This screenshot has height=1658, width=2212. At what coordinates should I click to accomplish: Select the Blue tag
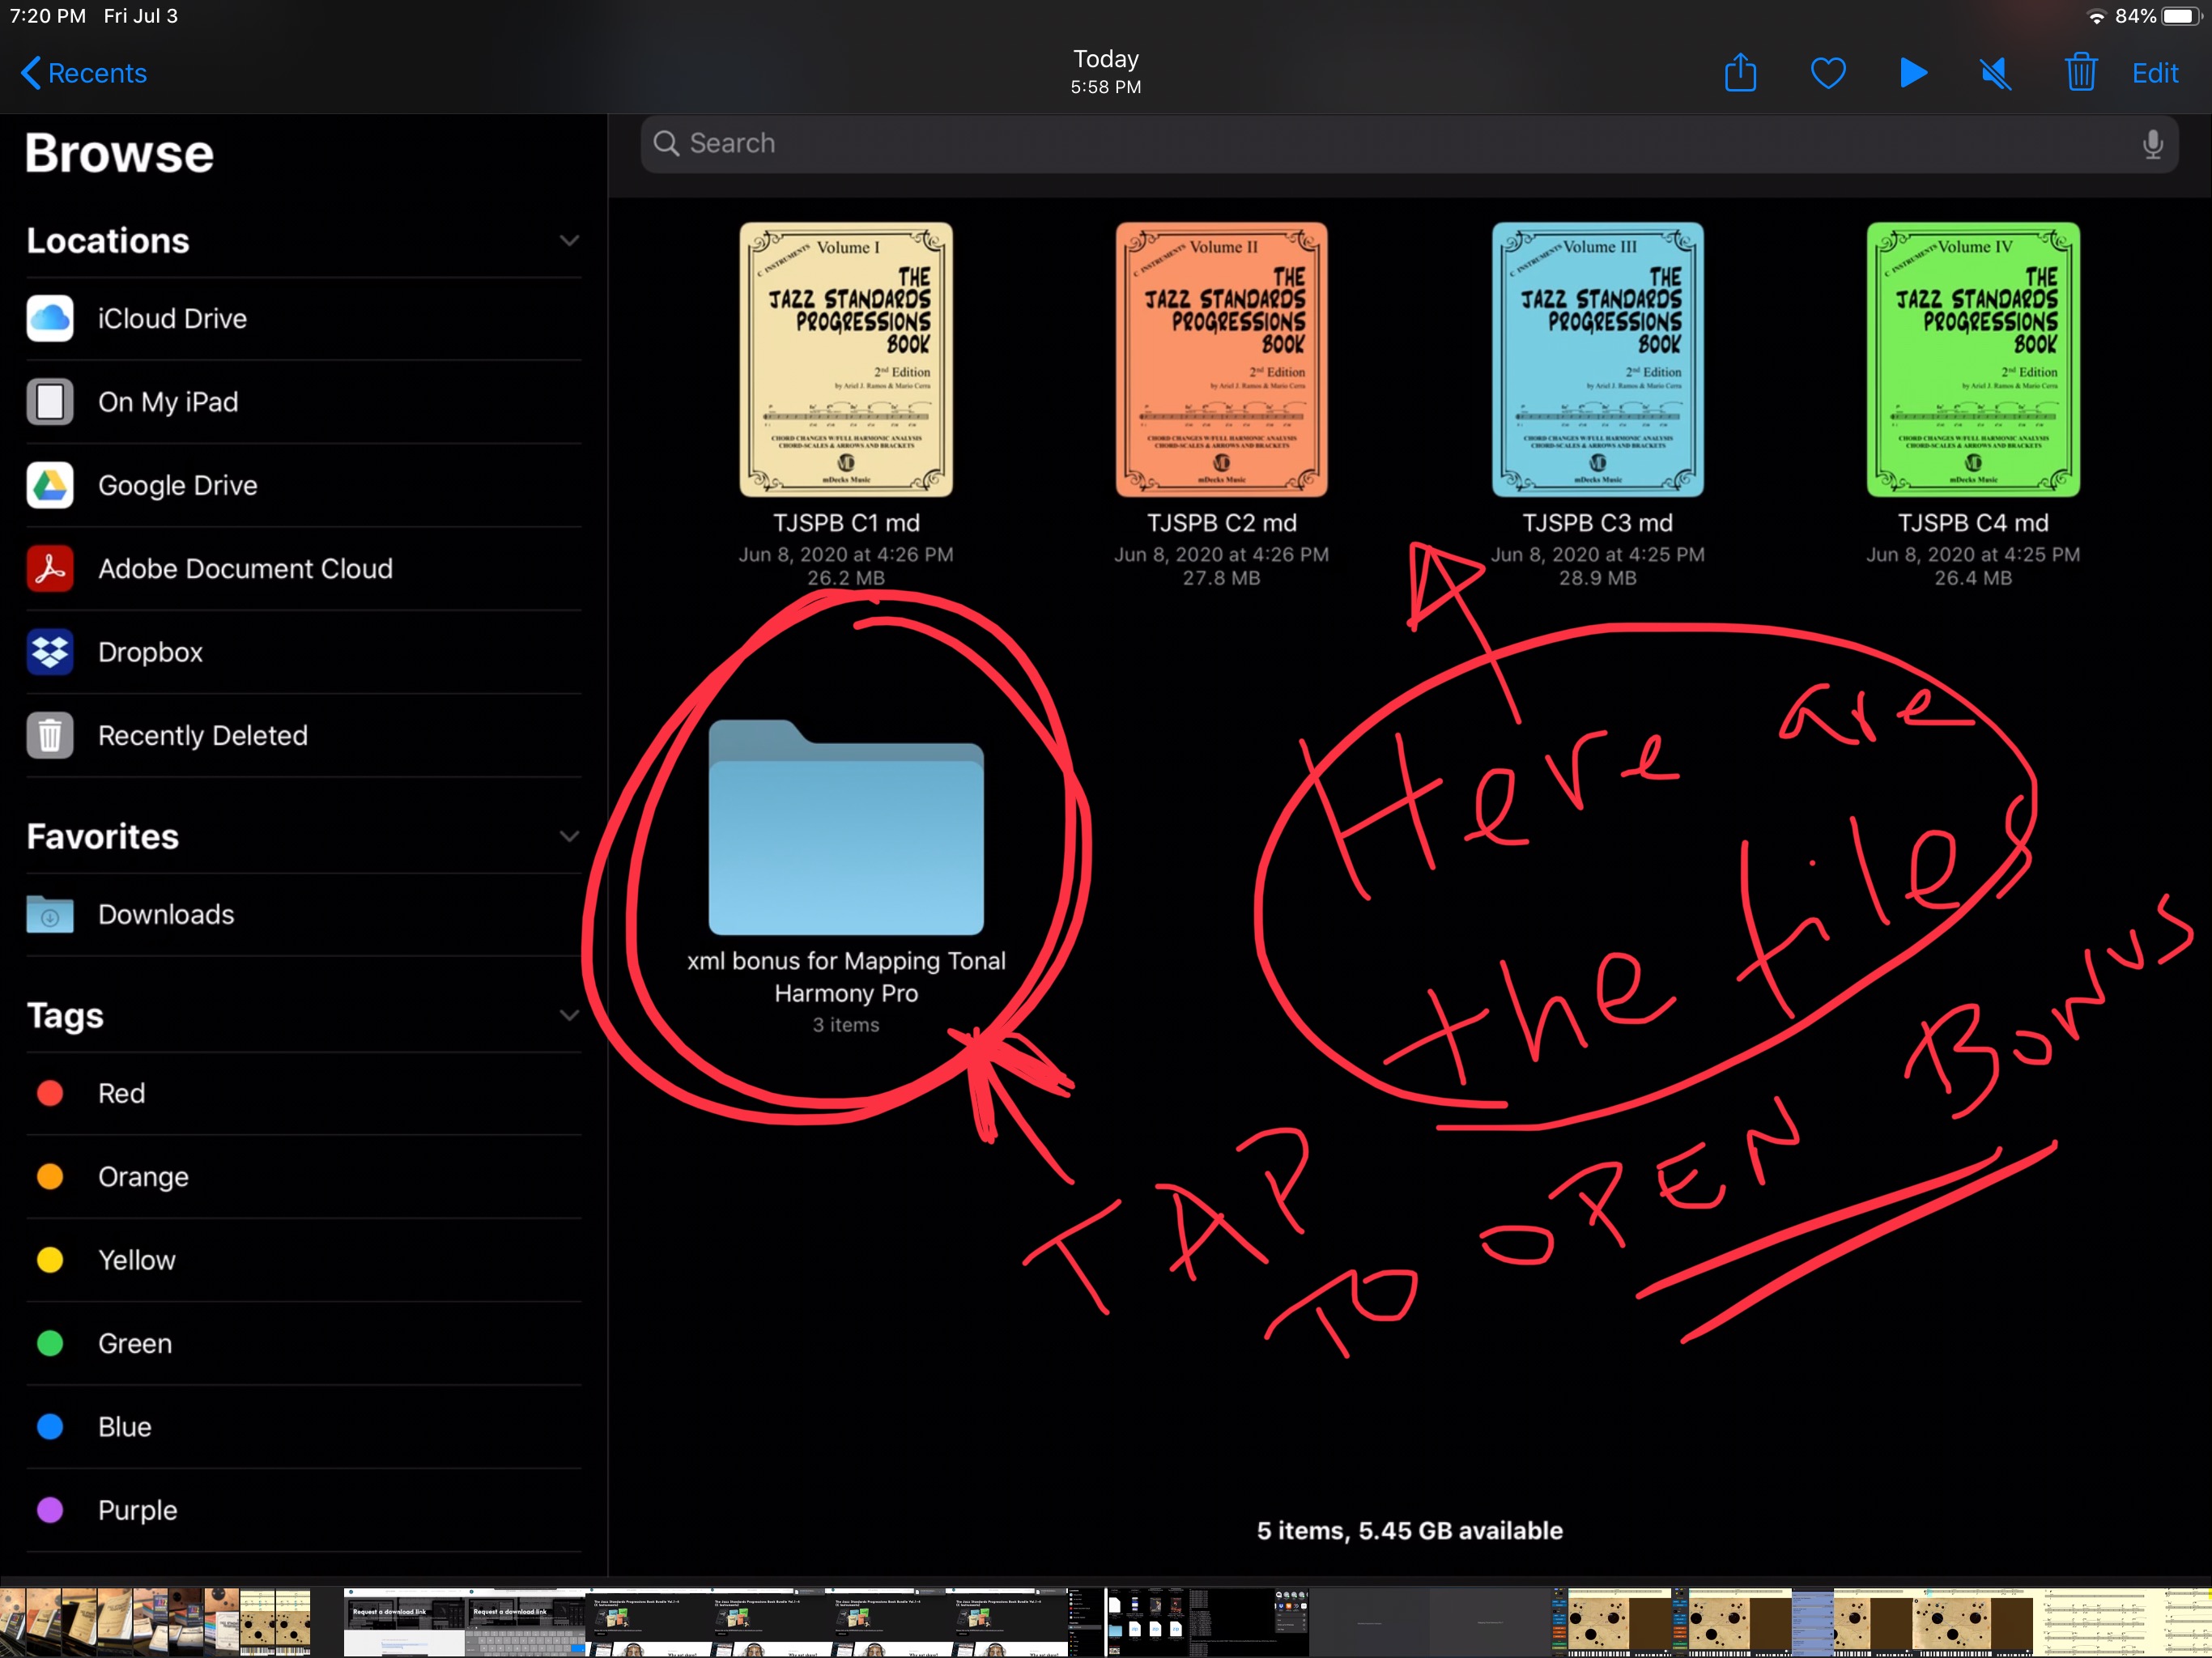pyautogui.click(x=304, y=1427)
